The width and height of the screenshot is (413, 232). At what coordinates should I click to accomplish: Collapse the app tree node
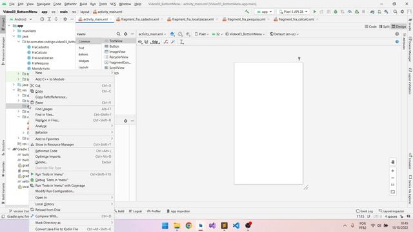9,26
